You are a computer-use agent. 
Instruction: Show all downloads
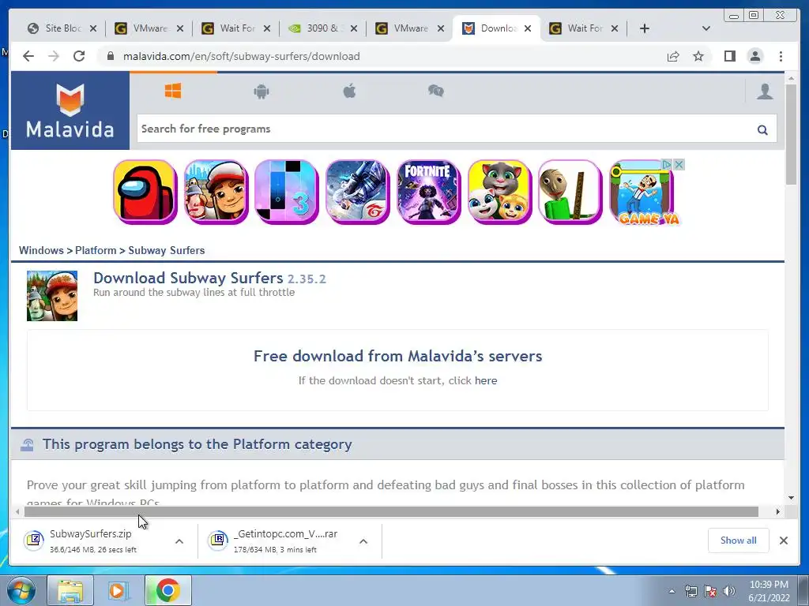(x=739, y=541)
